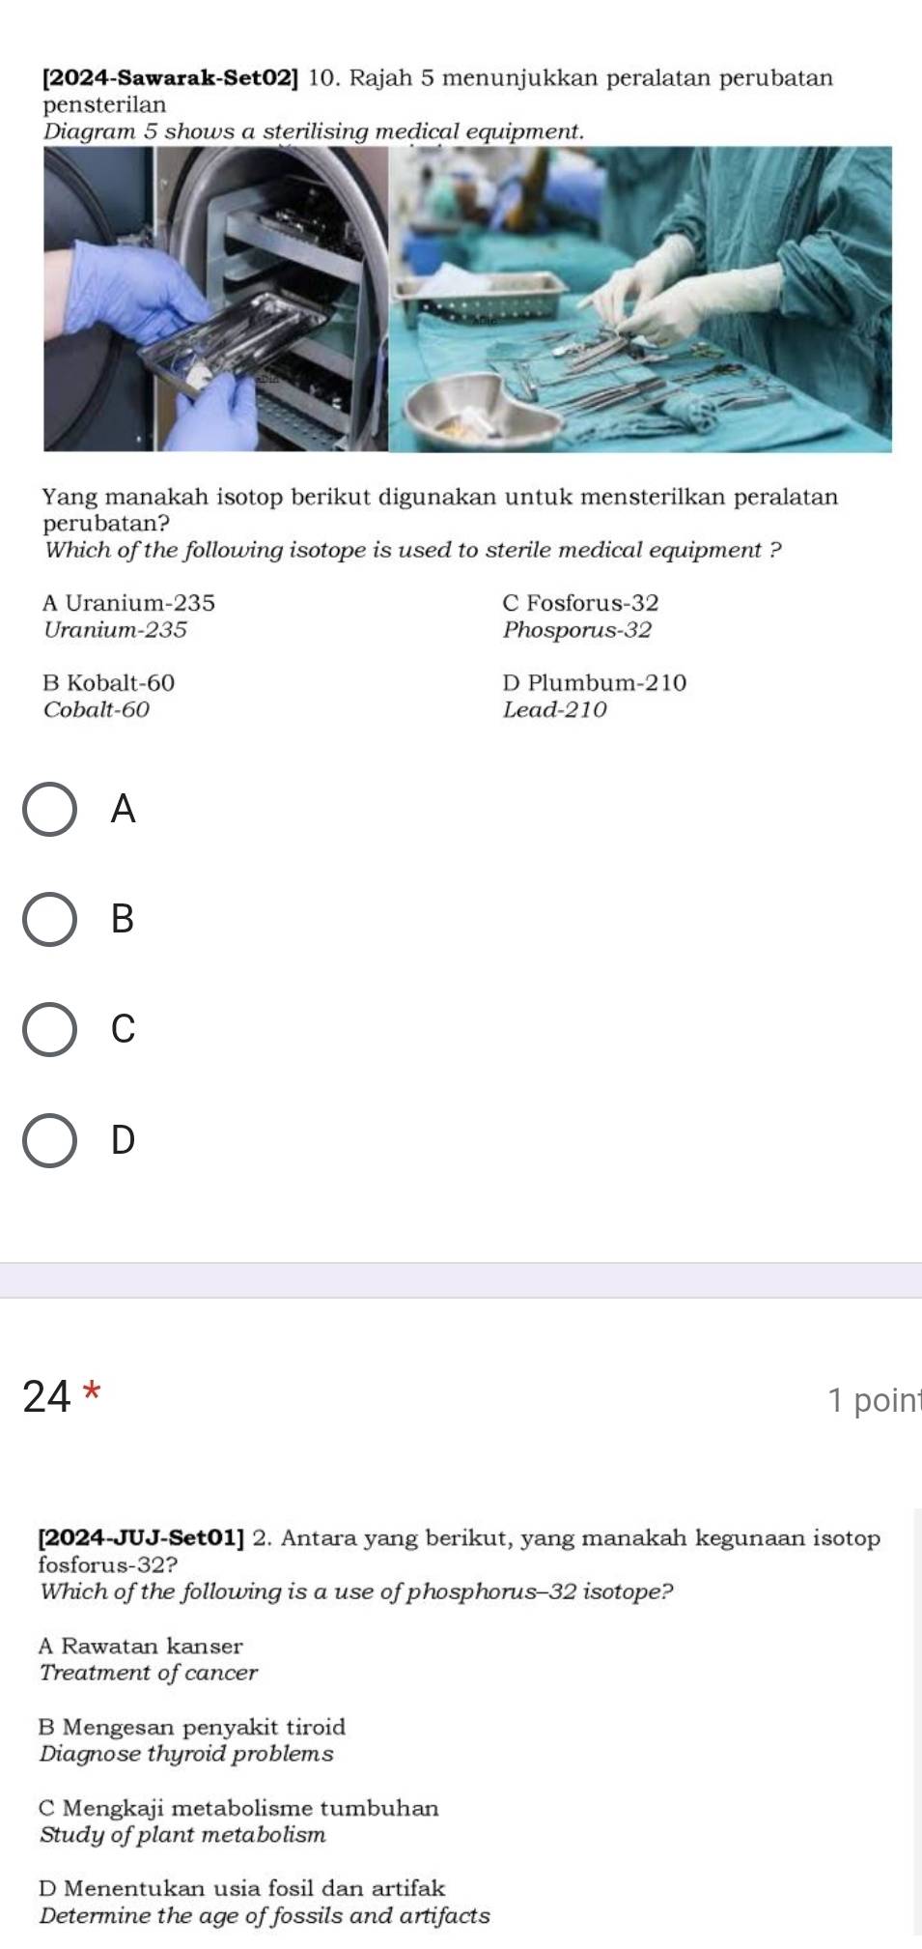Viewport: 922px width, 1949px height.
Task: Select radio button D for question 10
Action: (x=49, y=1140)
